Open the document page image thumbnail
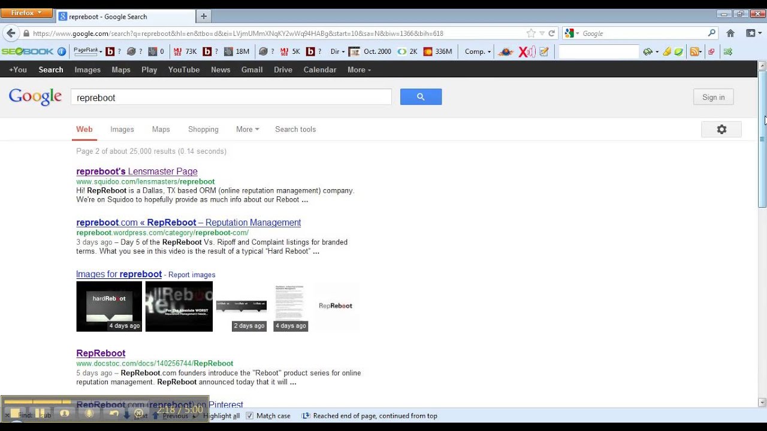 point(291,306)
